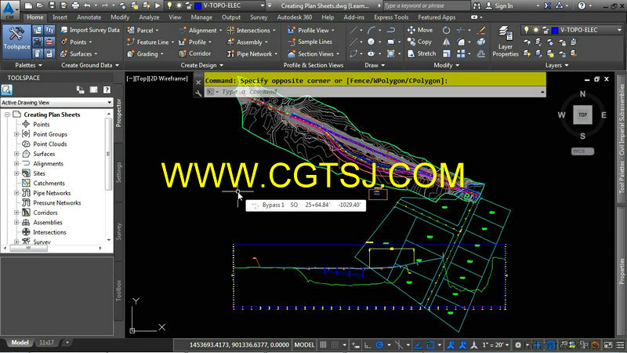Select the Circle draw tool
627x353 pixels.
click(371, 42)
